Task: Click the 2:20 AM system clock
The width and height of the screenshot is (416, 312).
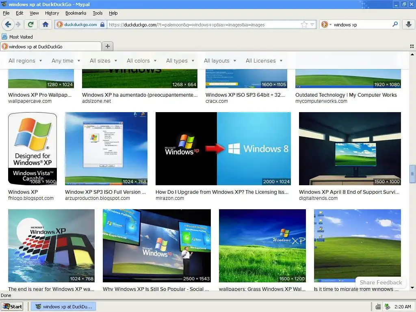Action: point(403,307)
